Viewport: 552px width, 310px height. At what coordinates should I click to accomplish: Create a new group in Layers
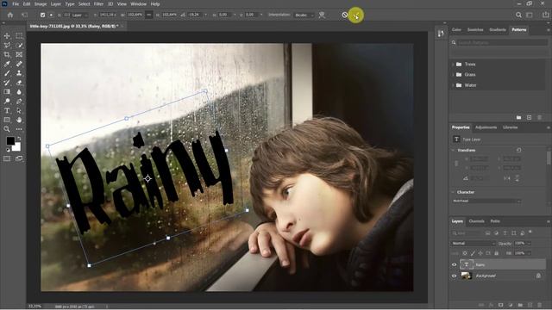pos(520,305)
